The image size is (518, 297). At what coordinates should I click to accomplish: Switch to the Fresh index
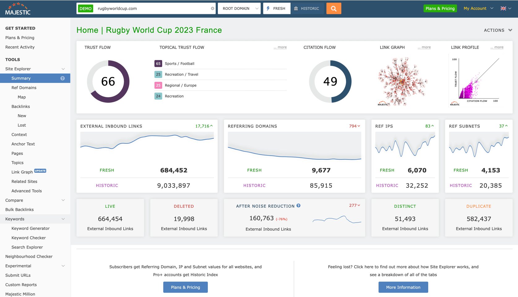276,9
